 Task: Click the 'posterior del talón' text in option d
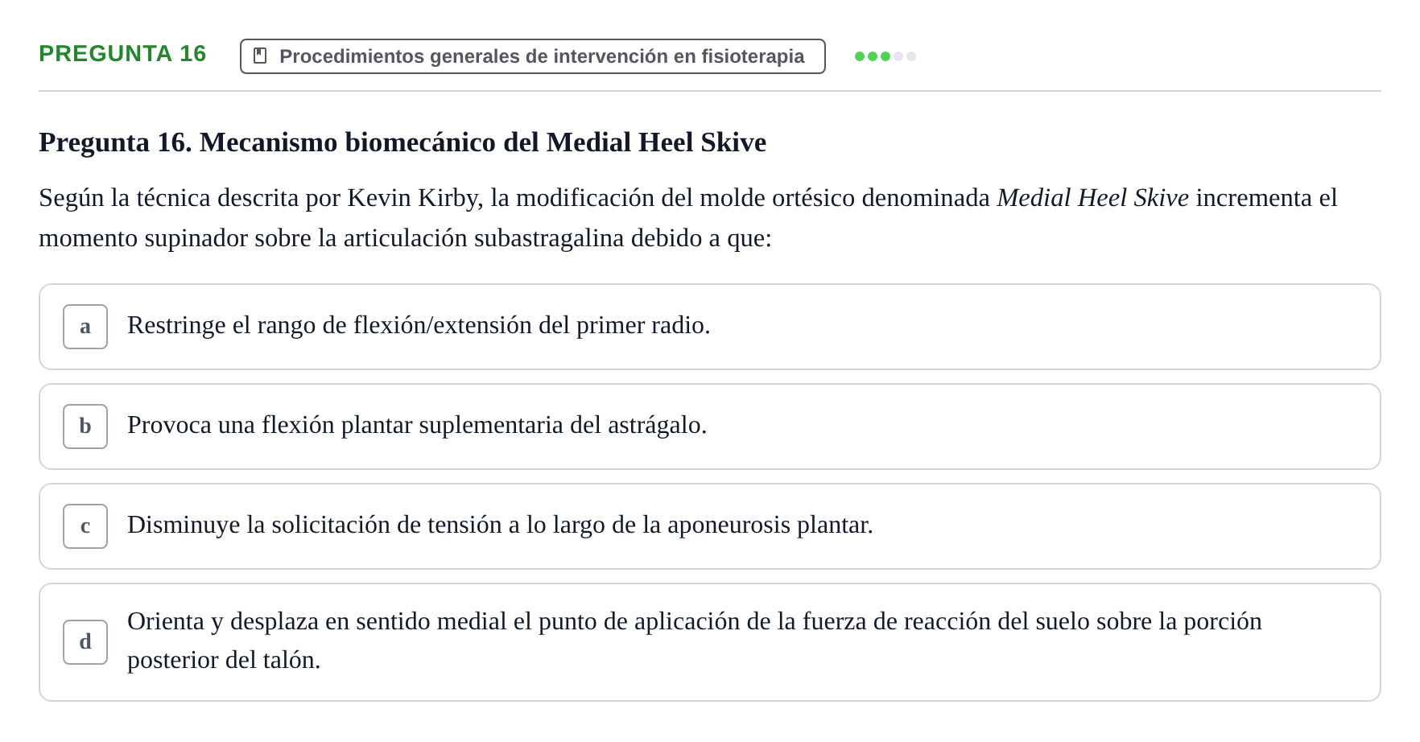tap(224, 660)
